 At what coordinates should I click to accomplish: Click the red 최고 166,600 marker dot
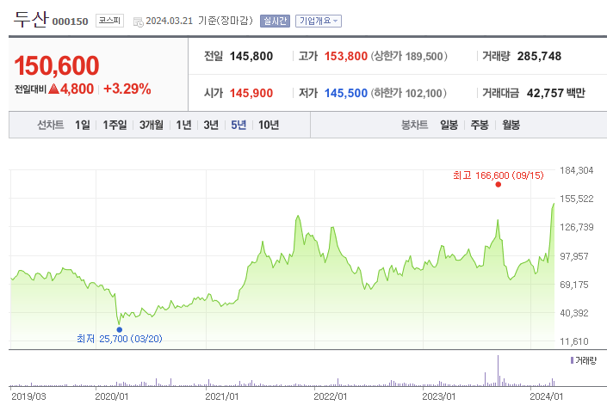499,184
